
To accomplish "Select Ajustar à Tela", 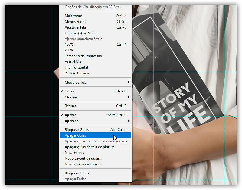I will coord(95,27).
